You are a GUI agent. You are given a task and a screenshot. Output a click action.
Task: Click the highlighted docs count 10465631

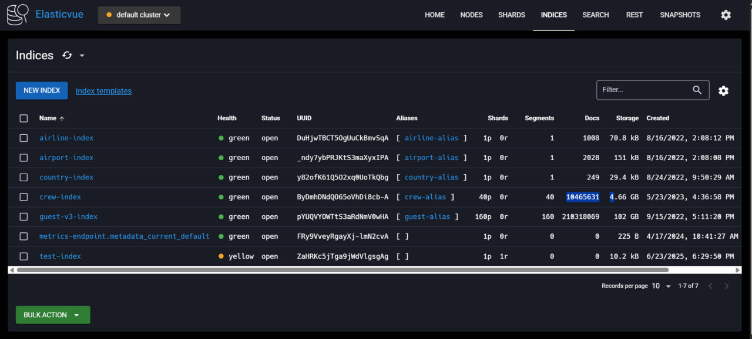pos(583,197)
